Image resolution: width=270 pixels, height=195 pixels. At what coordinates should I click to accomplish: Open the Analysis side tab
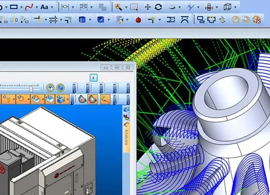click(x=127, y=137)
